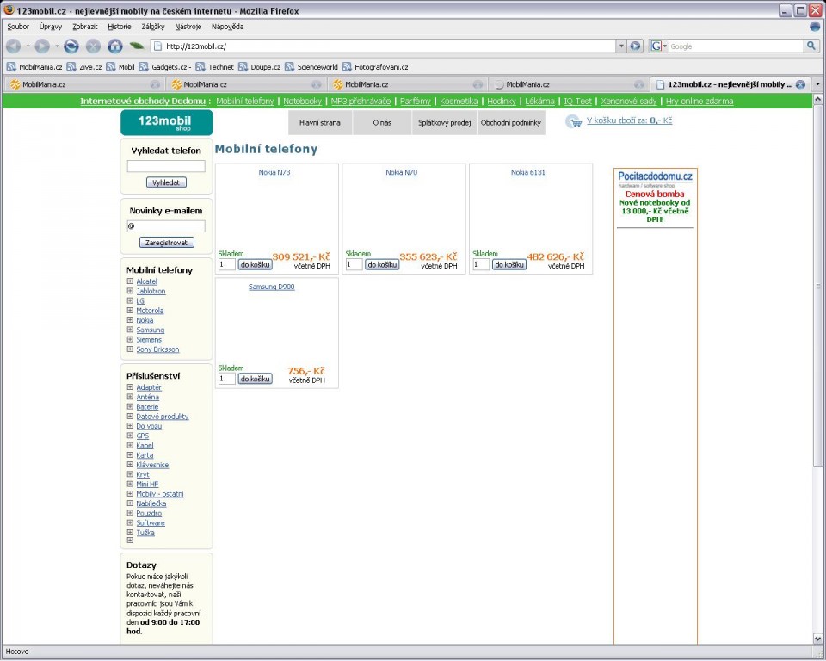Screen dimensions: 826x661
Task: Switch to the first MobilMania.cz tab
Action: [84, 84]
